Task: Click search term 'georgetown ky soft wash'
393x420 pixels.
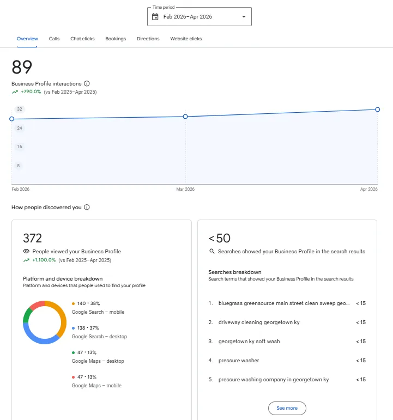Action: [x=249, y=341]
